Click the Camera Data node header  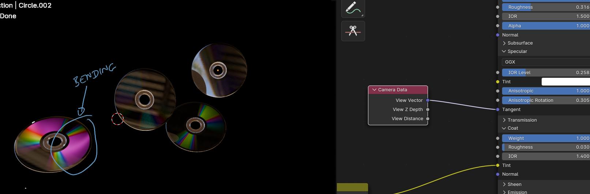(x=398, y=90)
